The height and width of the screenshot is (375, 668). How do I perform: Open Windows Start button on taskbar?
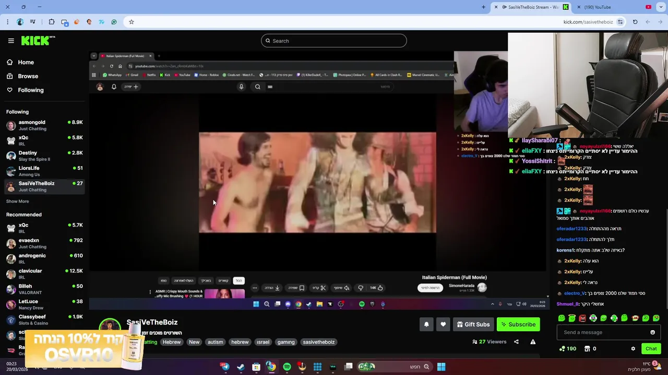441,367
